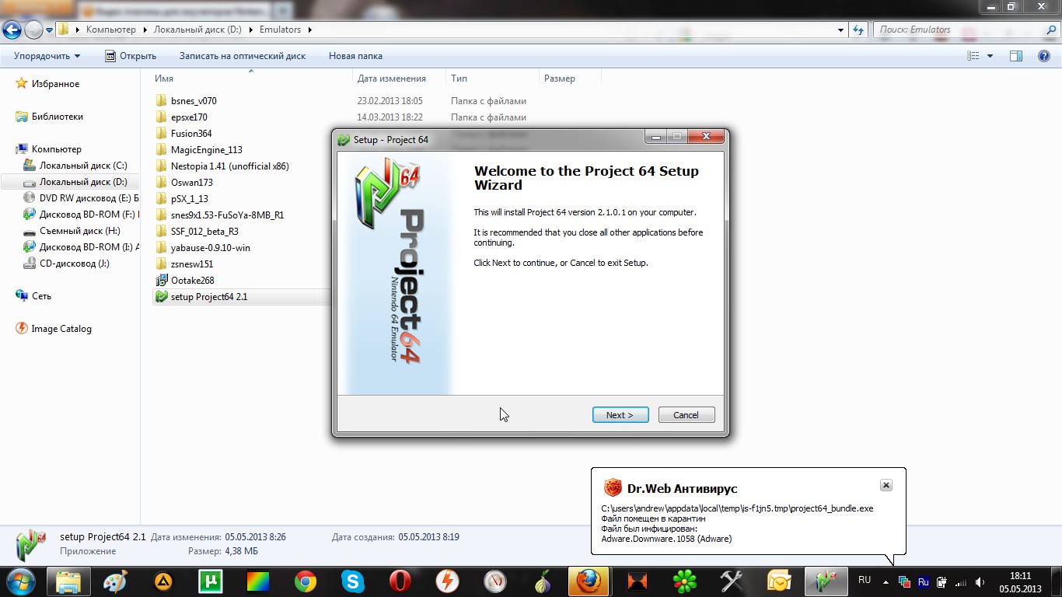Select the epsxe170 folder
Image resolution: width=1062 pixels, height=597 pixels.
pos(189,117)
